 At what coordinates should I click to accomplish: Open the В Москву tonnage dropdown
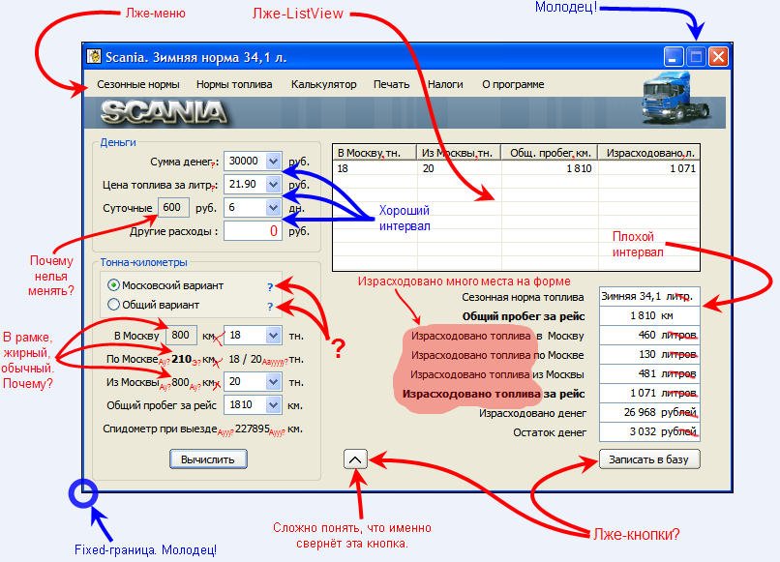coord(273,336)
